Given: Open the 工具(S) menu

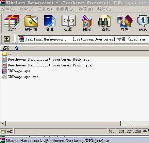Looking at the screenshot, I should pos(45,9).
